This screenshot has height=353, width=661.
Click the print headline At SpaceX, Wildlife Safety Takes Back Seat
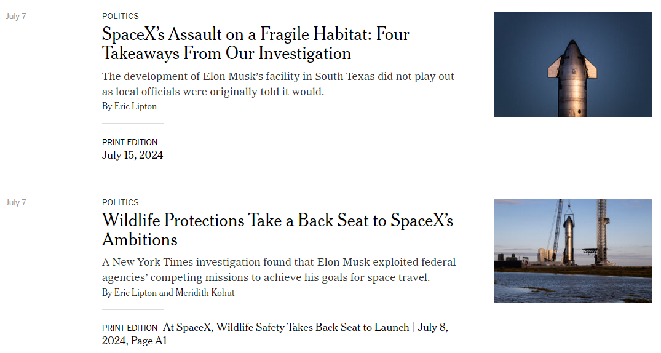(x=286, y=327)
